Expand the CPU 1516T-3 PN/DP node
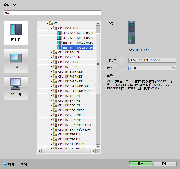 click(x=51, y=144)
